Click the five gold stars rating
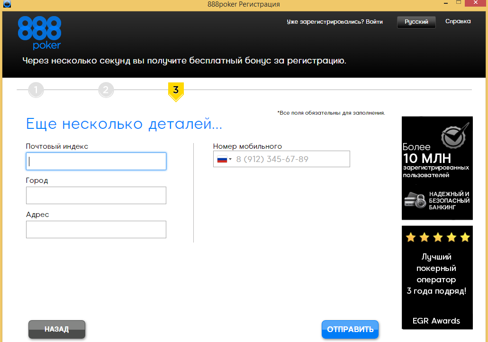The width and height of the screenshot is (488, 342). [437, 237]
